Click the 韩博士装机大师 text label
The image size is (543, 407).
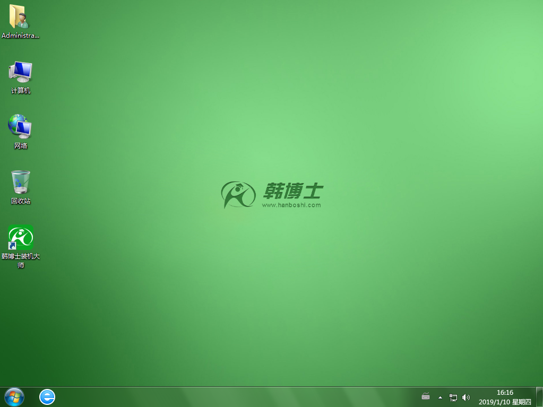(21, 261)
